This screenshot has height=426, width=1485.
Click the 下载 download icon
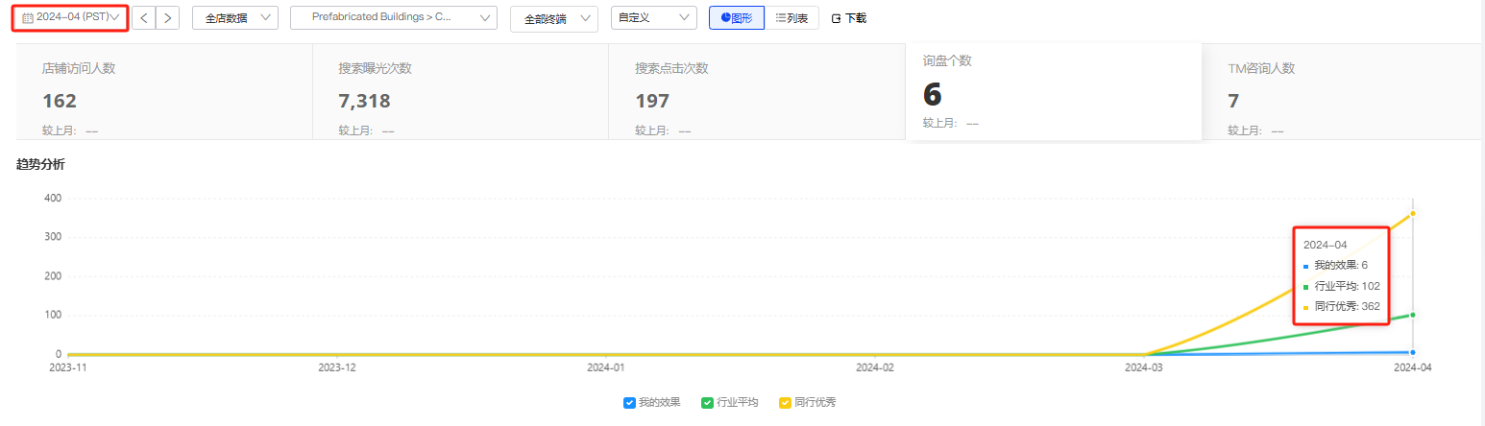[x=837, y=18]
